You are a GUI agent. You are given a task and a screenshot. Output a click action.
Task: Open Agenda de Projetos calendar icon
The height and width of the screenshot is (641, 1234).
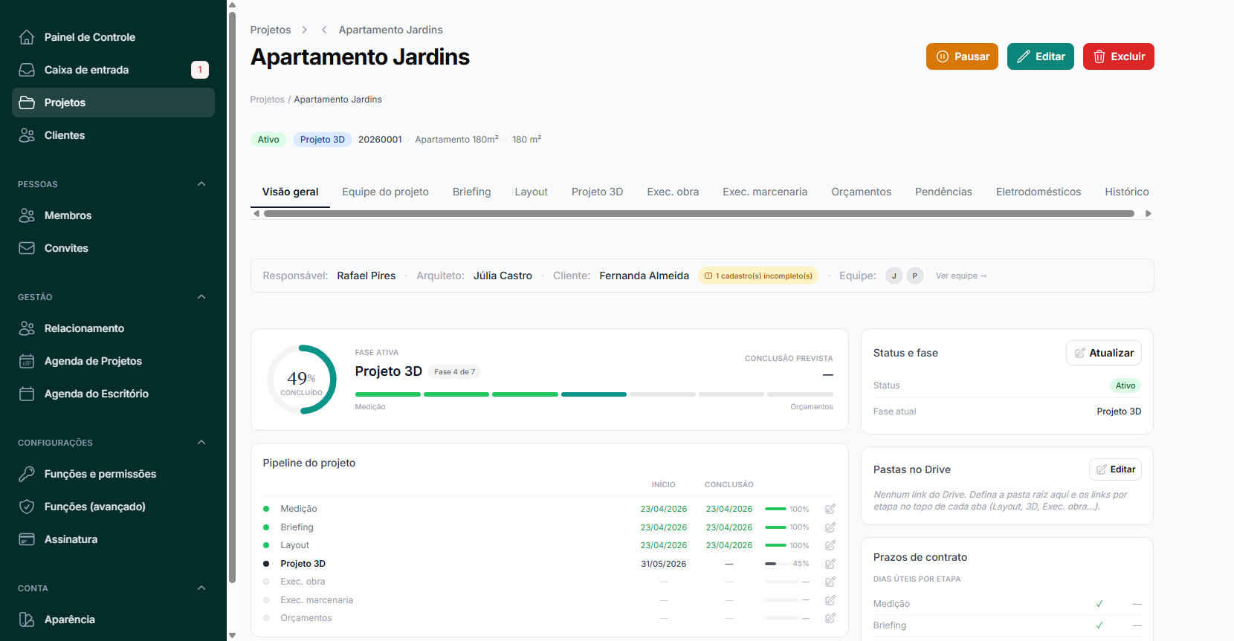27,361
